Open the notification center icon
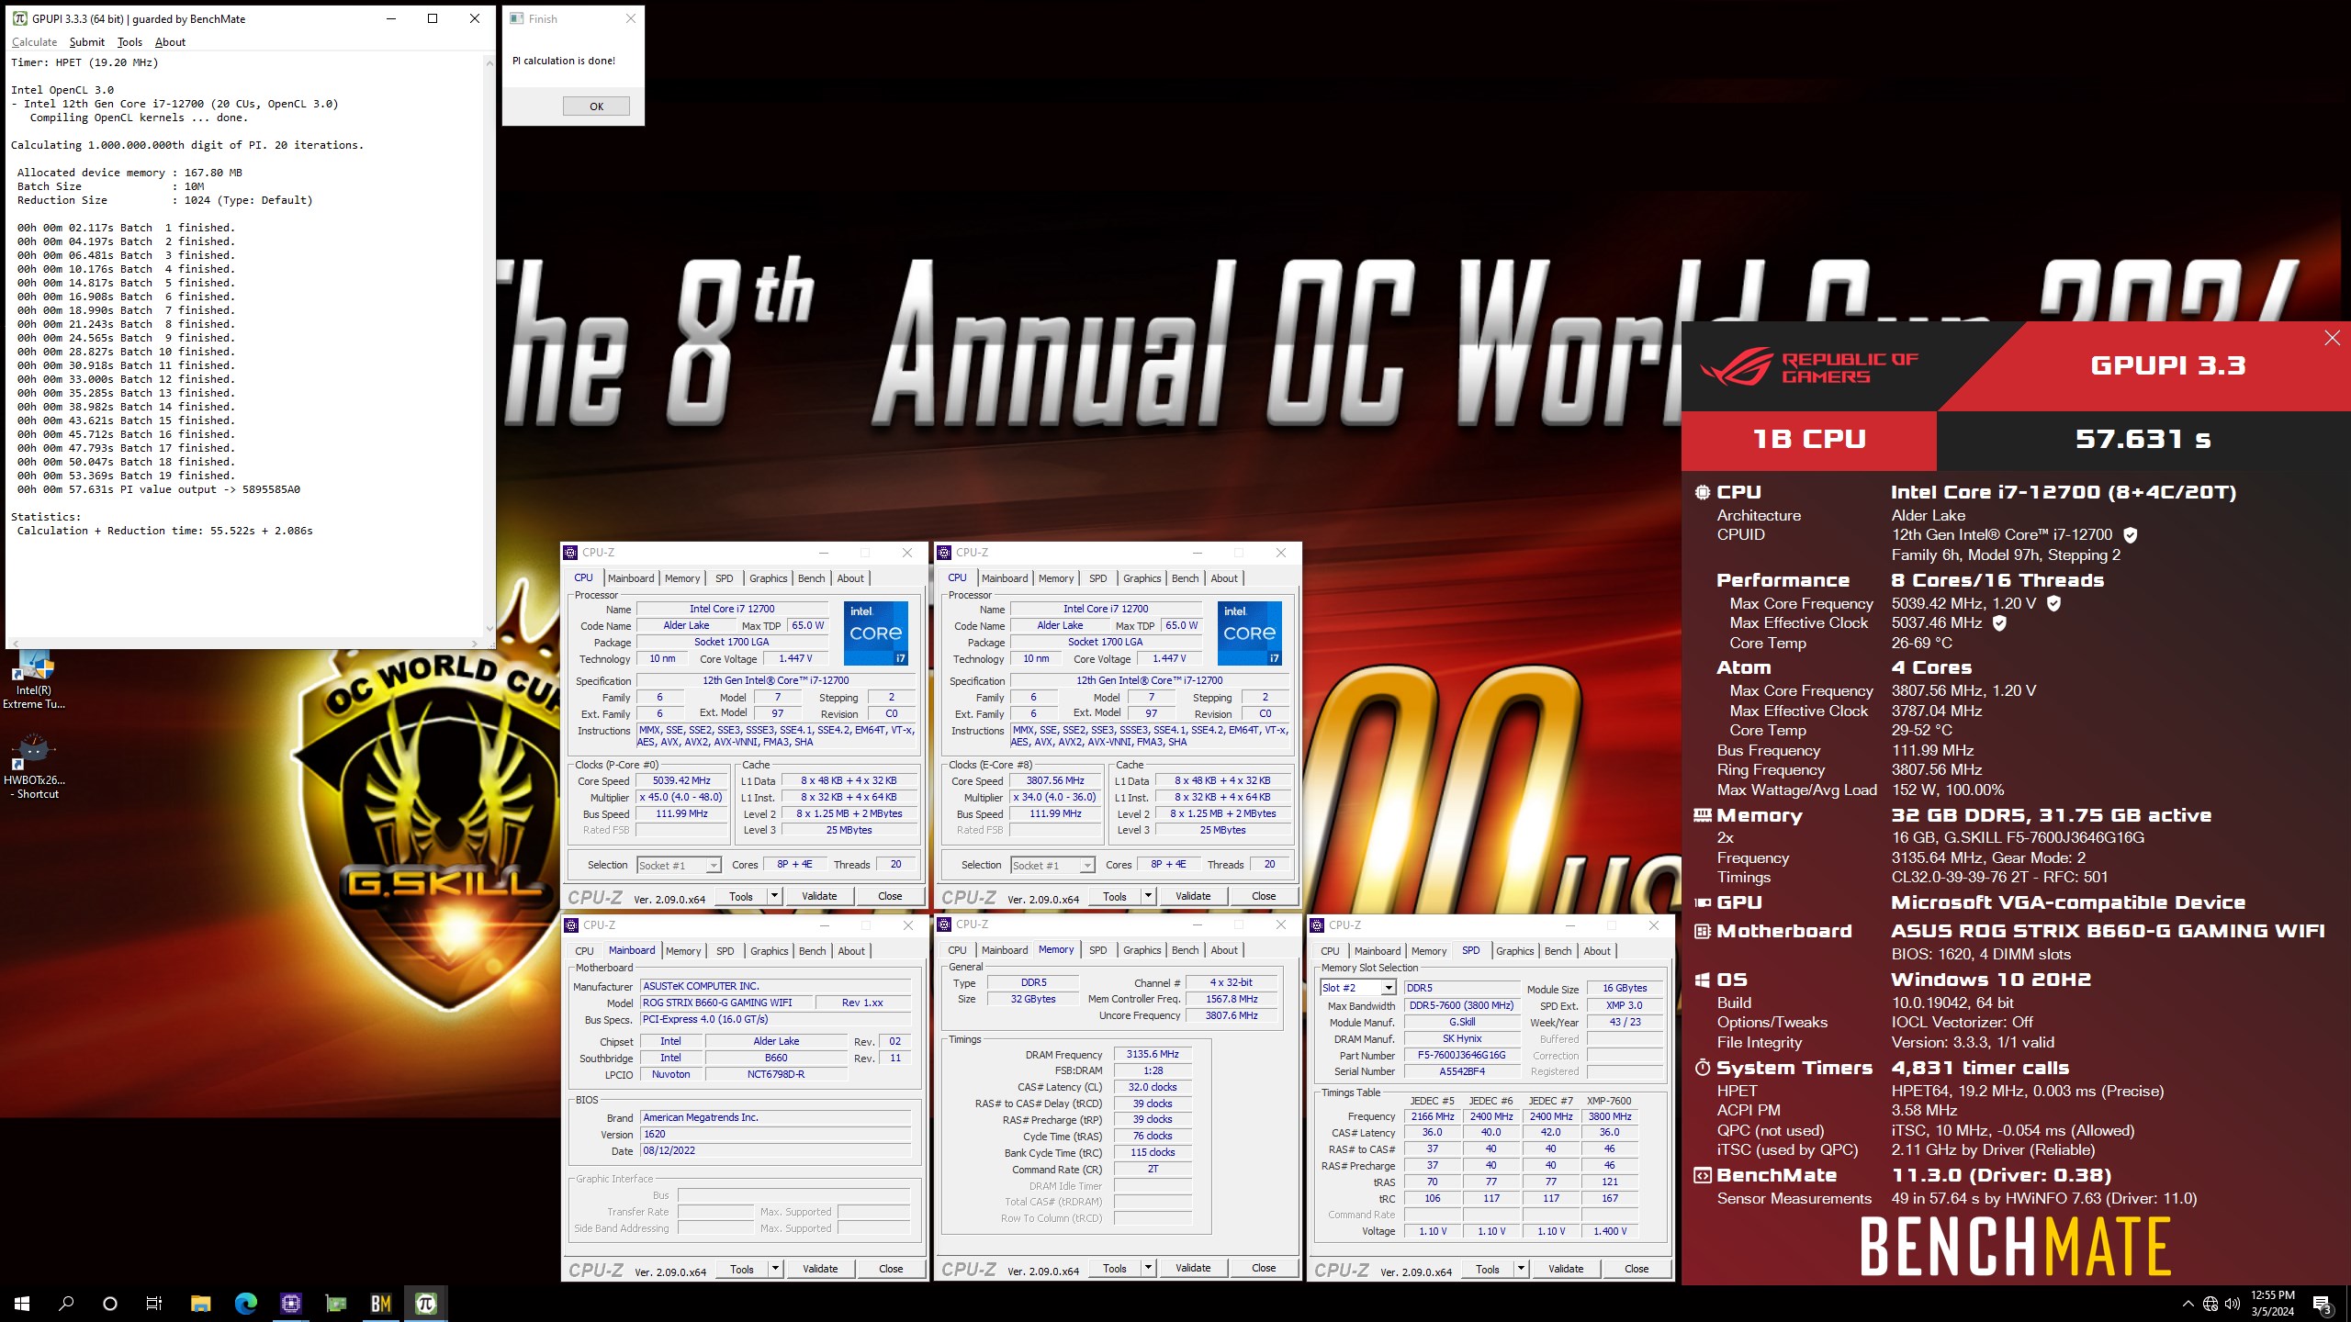2351x1322 pixels. tap(2322, 1304)
